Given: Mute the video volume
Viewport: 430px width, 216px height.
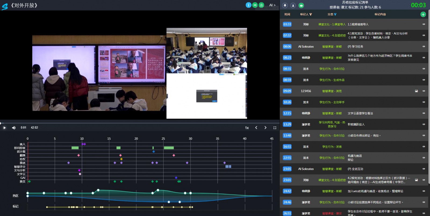Looking at the screenshot, I should (14, 128).
